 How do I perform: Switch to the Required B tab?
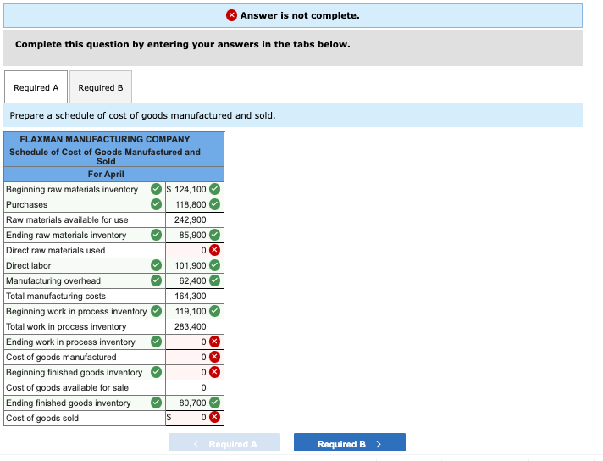pos(101,87)
